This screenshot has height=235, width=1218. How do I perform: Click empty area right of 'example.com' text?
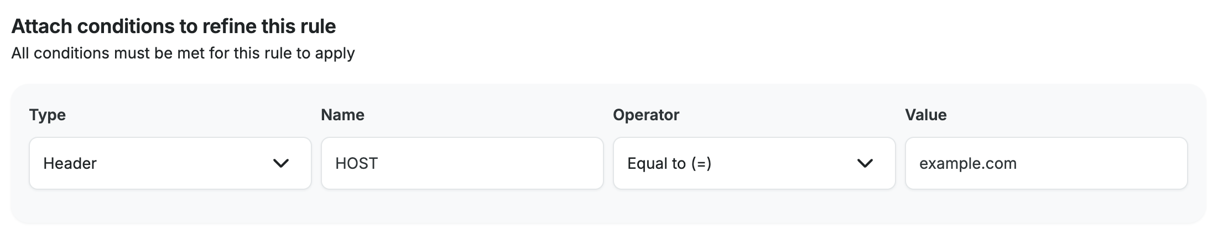tap(1106, 163)
